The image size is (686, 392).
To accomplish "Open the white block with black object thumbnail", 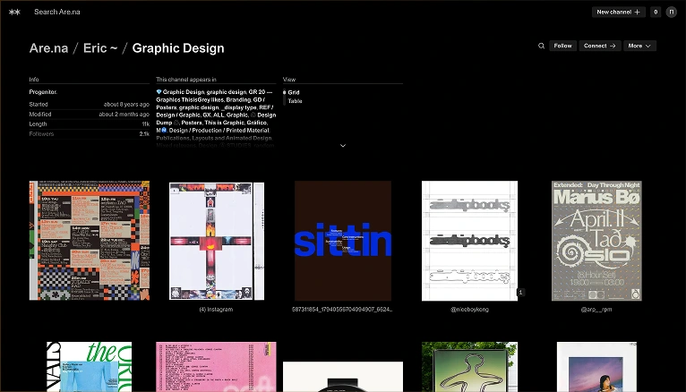I will 343,376.
